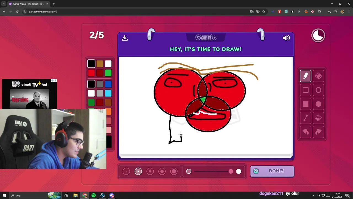Select the largest brush size
Image resolution: width=353 pixels, height=199 pixels.
[x=174, y=171]
